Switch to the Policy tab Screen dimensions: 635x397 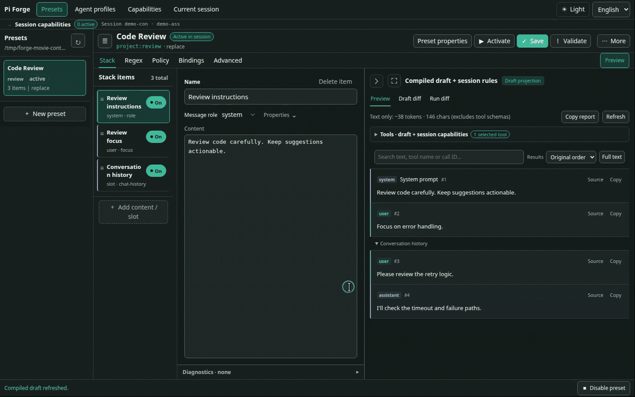[160, 60]
